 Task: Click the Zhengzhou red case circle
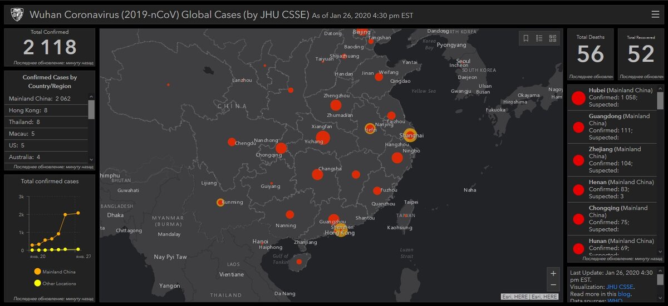(336, 105)
